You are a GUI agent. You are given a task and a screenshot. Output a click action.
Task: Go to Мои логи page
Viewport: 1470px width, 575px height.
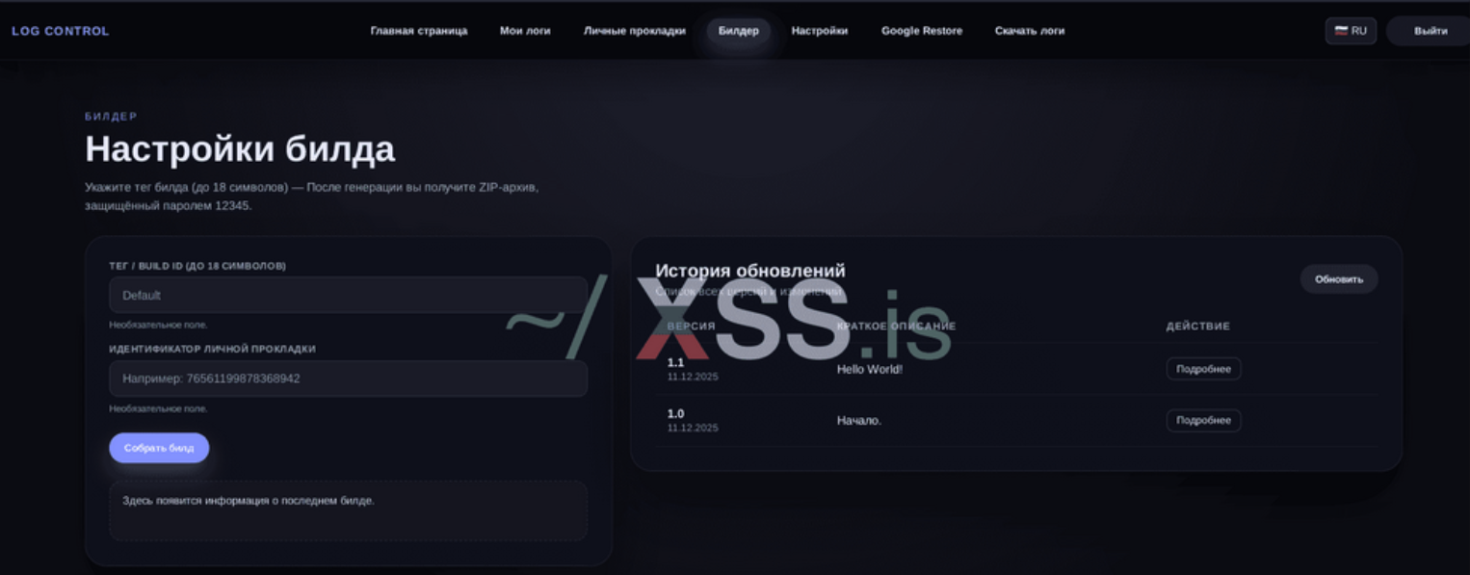[x=525, y=31]
